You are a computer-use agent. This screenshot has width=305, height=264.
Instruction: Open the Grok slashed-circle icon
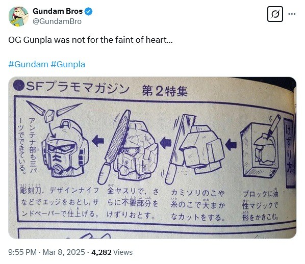[x=275, y=14]
